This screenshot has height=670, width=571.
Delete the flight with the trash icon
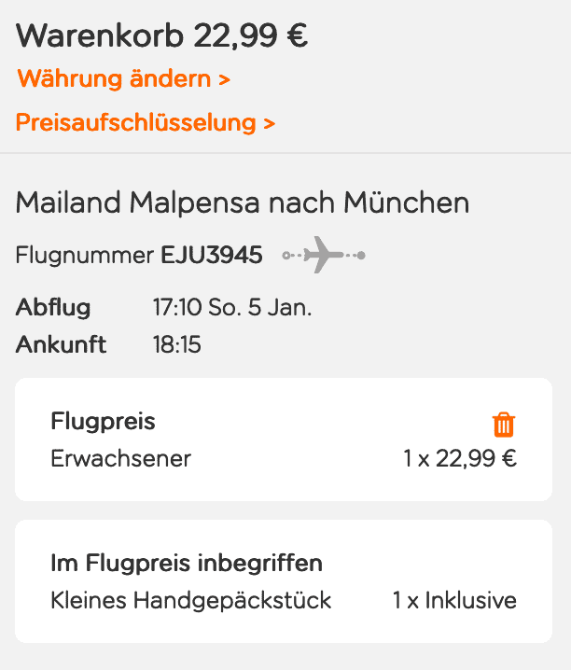tap(503, 425)
